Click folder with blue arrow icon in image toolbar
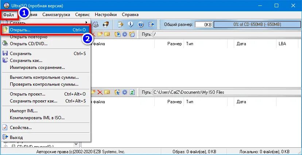Viewport: 302px width, 155px height. [117, 35]
